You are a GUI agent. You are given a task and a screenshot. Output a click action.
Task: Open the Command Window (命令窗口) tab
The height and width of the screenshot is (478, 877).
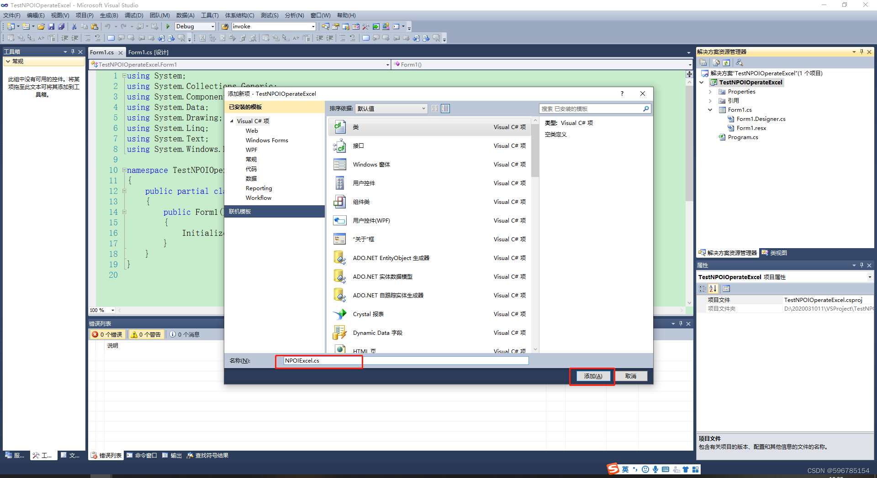(x=142, y=455)
